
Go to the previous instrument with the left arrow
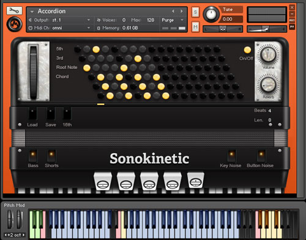173,12
